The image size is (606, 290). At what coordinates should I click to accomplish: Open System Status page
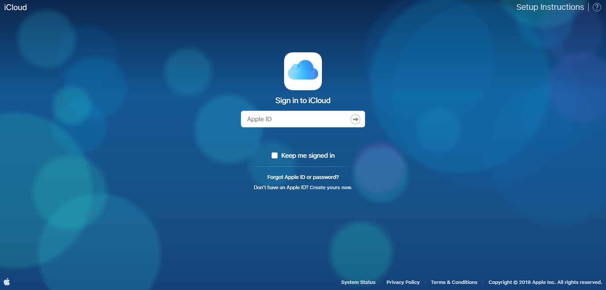pyautogui.click(x=358, y=282)
